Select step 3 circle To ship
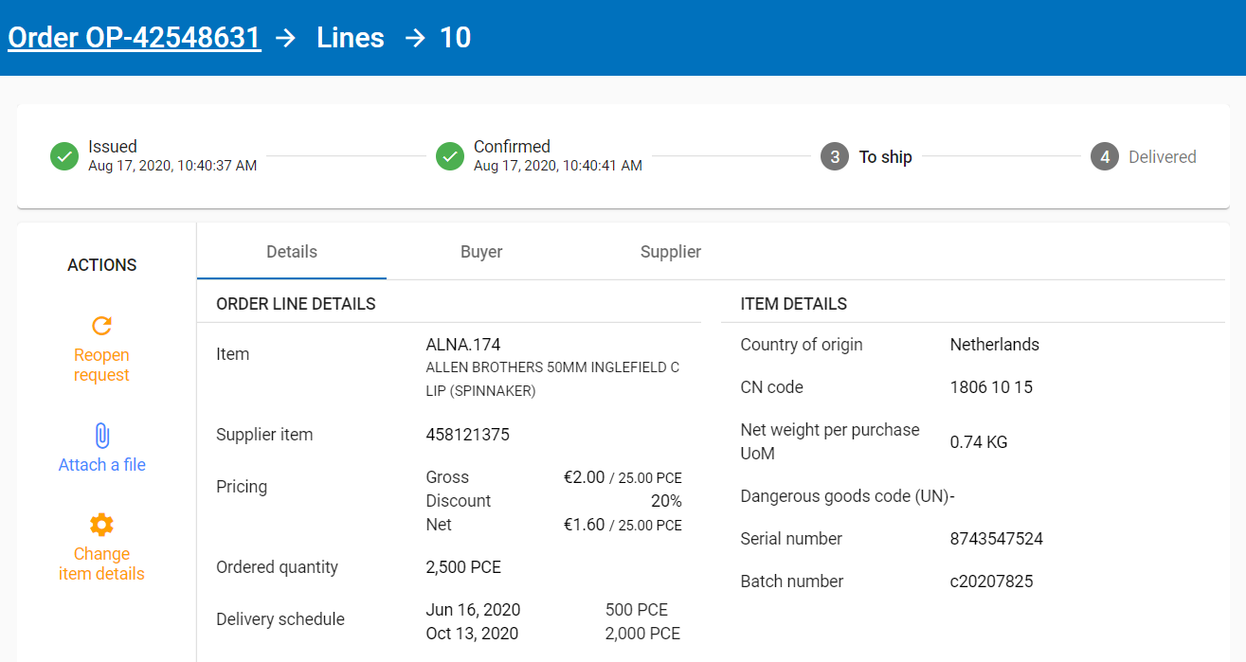1246x662 pixels. pos(835,157)
